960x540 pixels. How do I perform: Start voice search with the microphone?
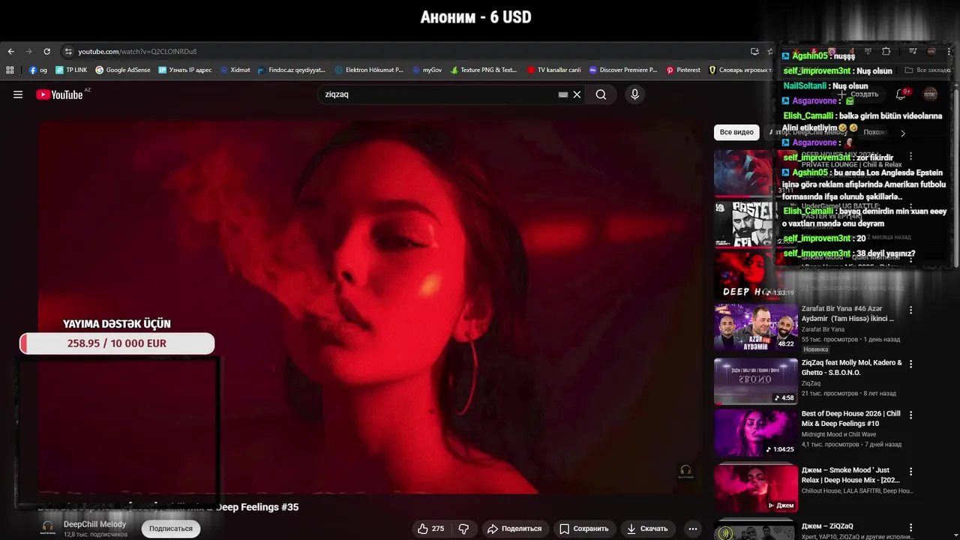[x=634, y=94]
